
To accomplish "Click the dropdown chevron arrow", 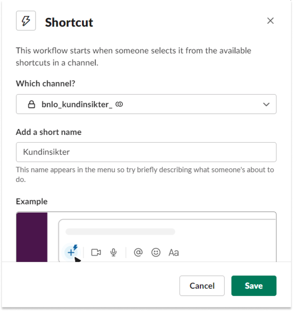I will click(266, 104).
